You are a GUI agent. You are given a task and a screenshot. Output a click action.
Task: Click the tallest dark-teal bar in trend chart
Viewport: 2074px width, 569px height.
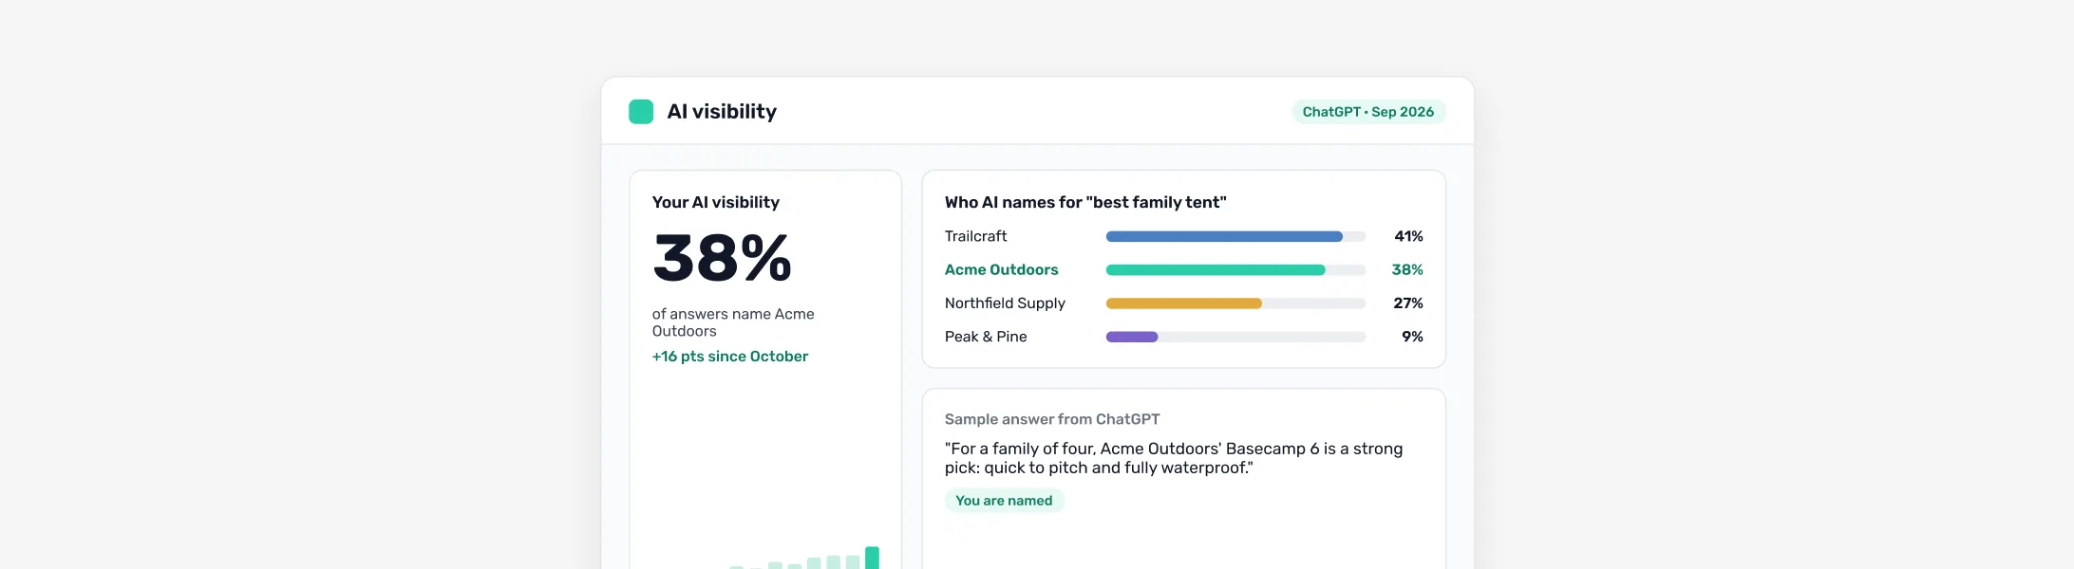coord(872,558)
